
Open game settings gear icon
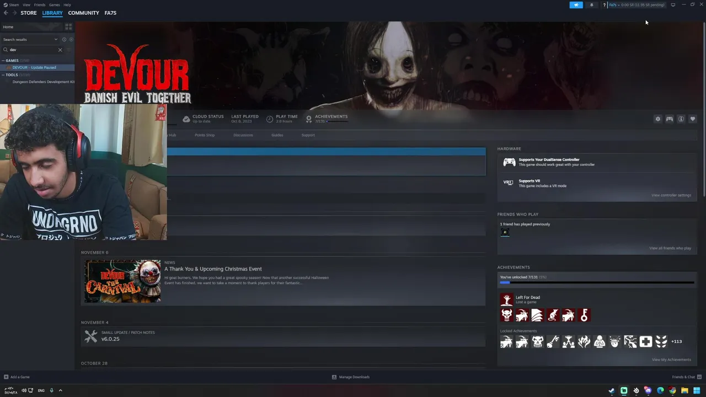tap(657, 119)
